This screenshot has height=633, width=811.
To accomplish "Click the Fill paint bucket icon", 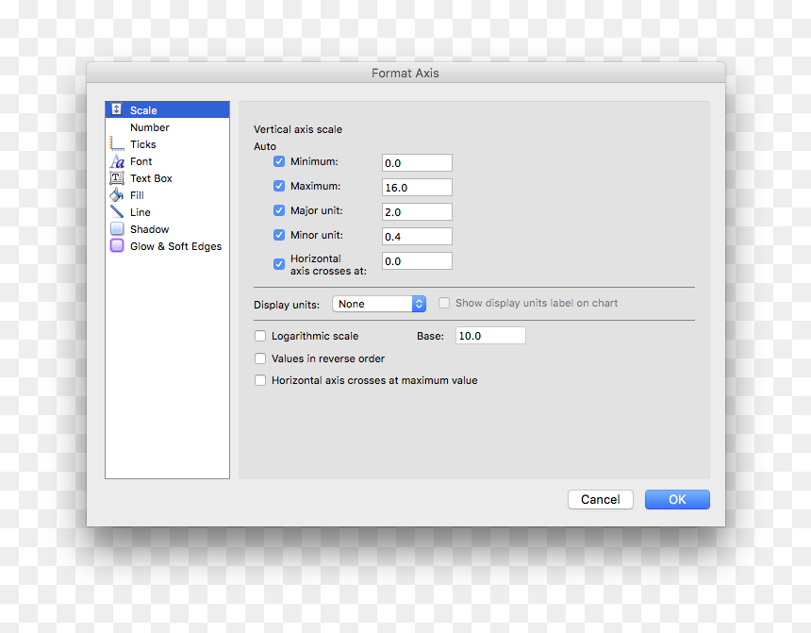I will tap(117, 195).
